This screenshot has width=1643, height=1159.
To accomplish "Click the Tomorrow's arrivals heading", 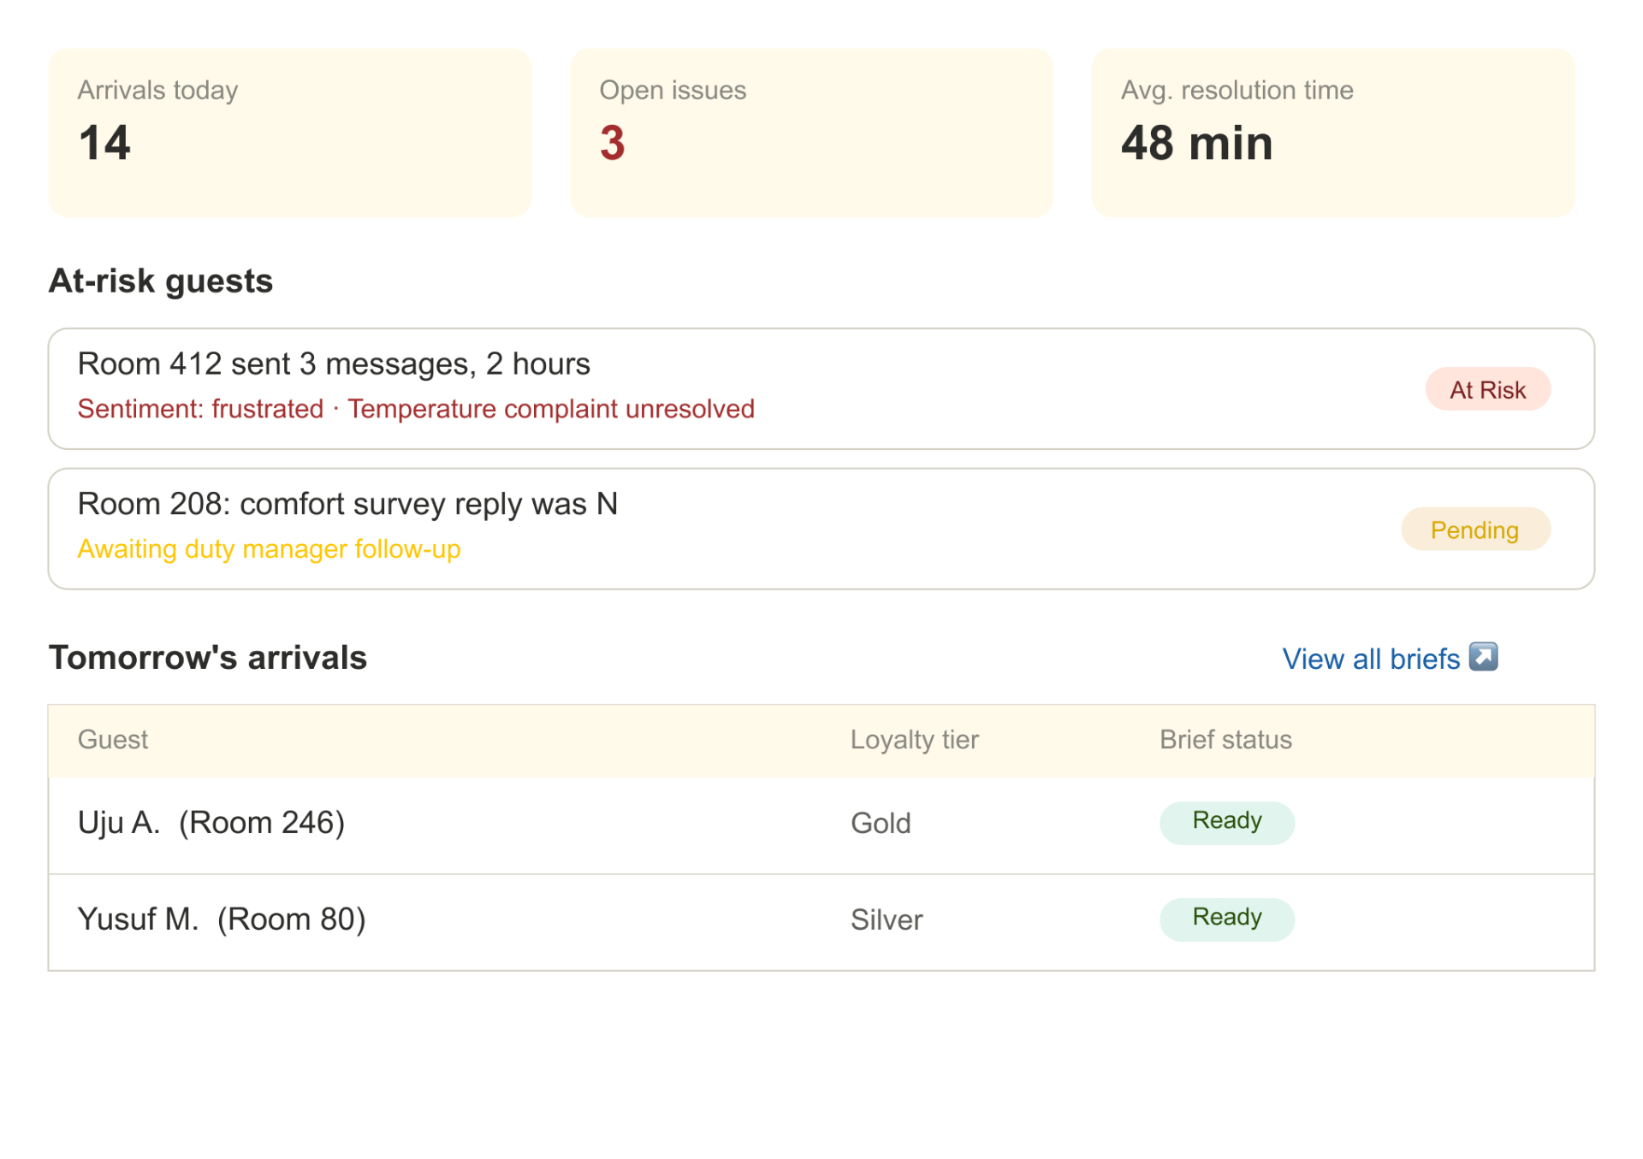I will pyautogui.click(x=208, y=658).
